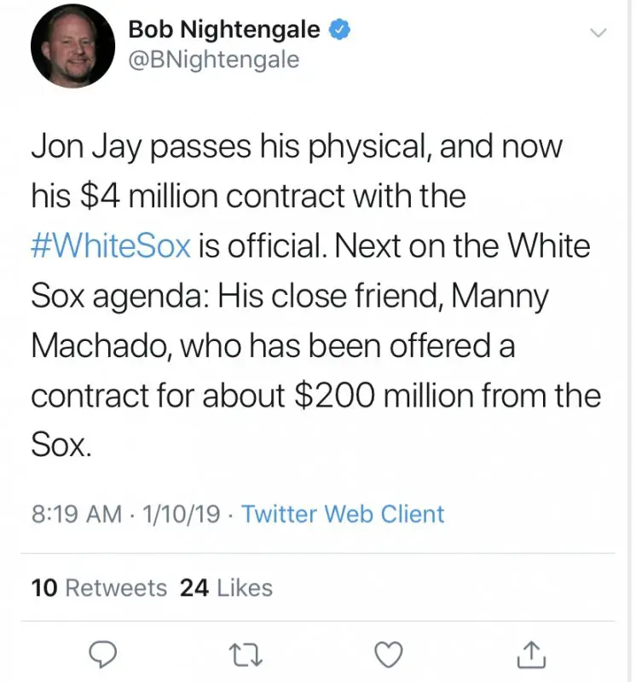Screen dimensions: 636x682
Task: Open the #WhiteSox hashtag
Action: (111, 246)
